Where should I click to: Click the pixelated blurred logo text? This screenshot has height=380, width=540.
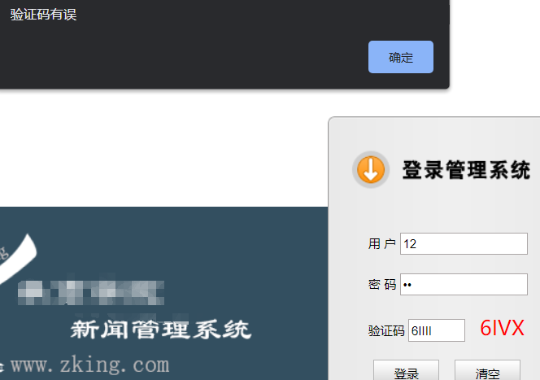tap(91, 293)
